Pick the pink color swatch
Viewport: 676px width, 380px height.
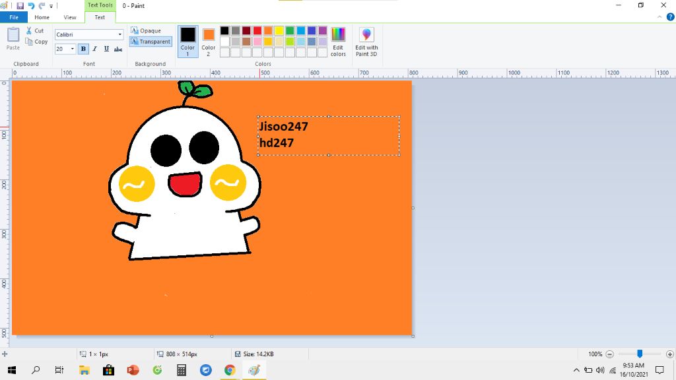click(257, 42)
